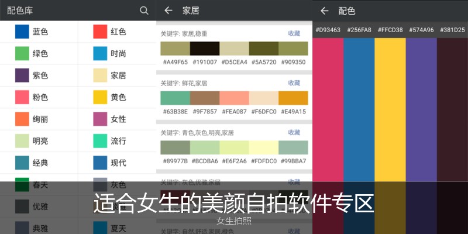This screenshot has width=468, height=234.
Task: Pick the #BCDBA6 swatch
Action: [x=205, y=147]
